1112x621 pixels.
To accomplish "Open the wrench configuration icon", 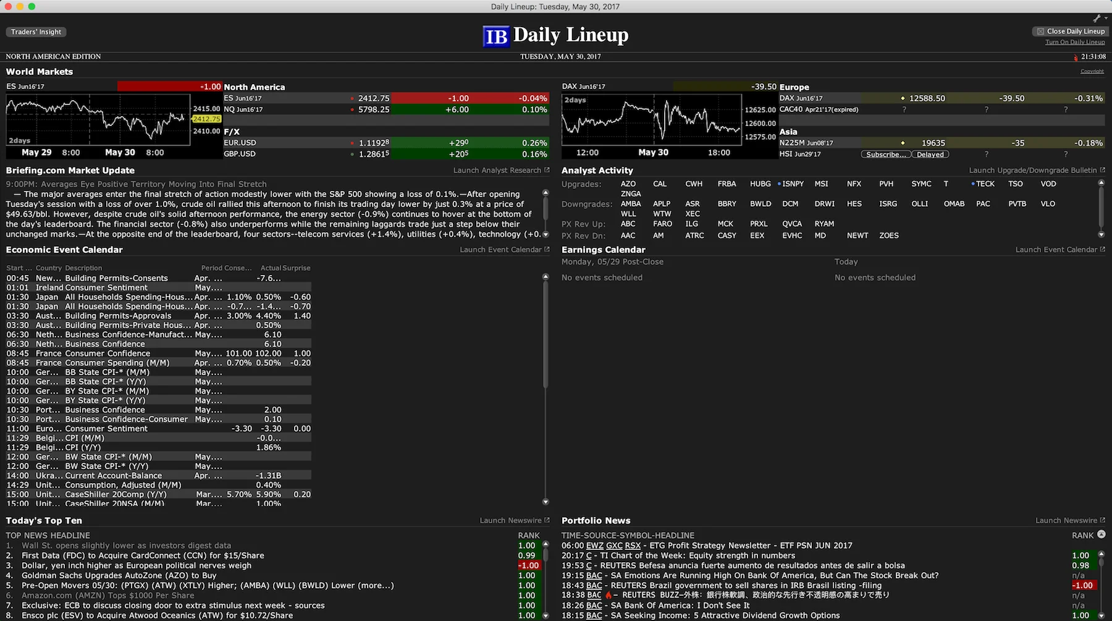I will [x=1097, y=19].
